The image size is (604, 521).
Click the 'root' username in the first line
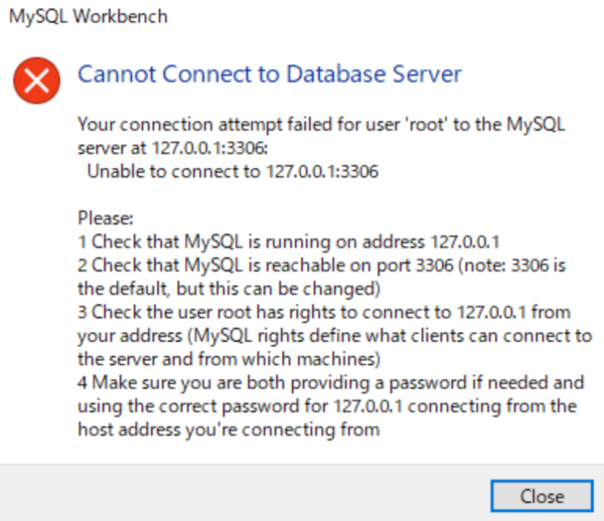pyautogui.click(x=426, y=125)
